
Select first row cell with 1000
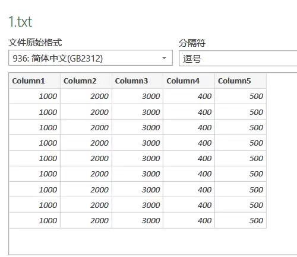34,96
